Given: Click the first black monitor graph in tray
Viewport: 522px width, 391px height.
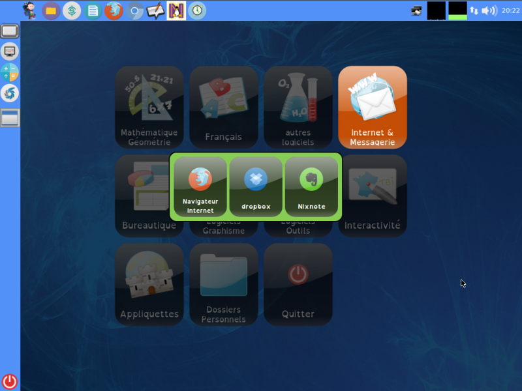Looking at the screenshot, I should tap(436, 10).
